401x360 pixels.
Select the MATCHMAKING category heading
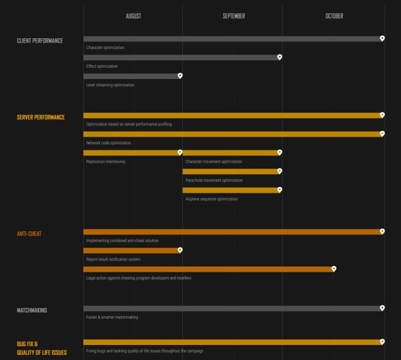32,310
